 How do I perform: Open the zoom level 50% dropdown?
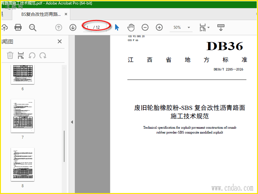tap(189, 27)
